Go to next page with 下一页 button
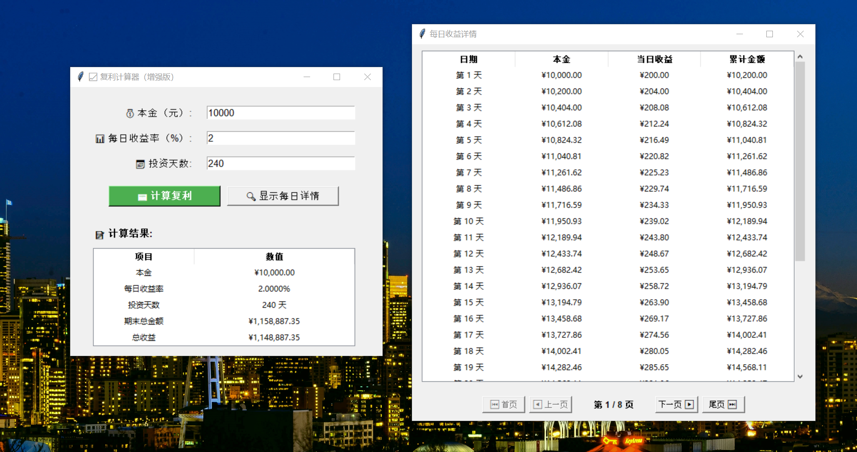The width and height of the screenshot is (857, 452). coord(675,404)
